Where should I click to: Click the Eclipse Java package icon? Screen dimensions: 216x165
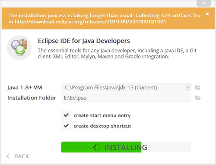pos(19,48)
